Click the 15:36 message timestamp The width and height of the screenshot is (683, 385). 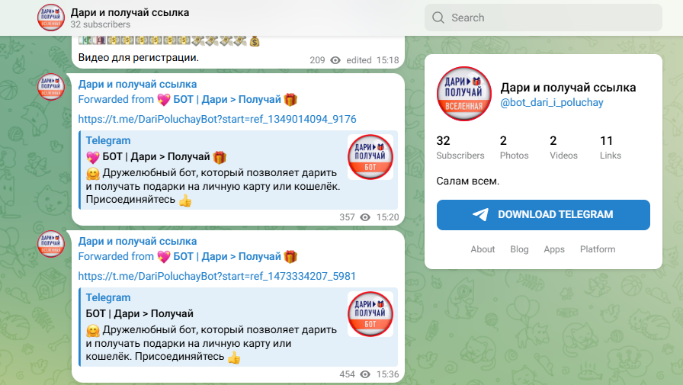388,374
